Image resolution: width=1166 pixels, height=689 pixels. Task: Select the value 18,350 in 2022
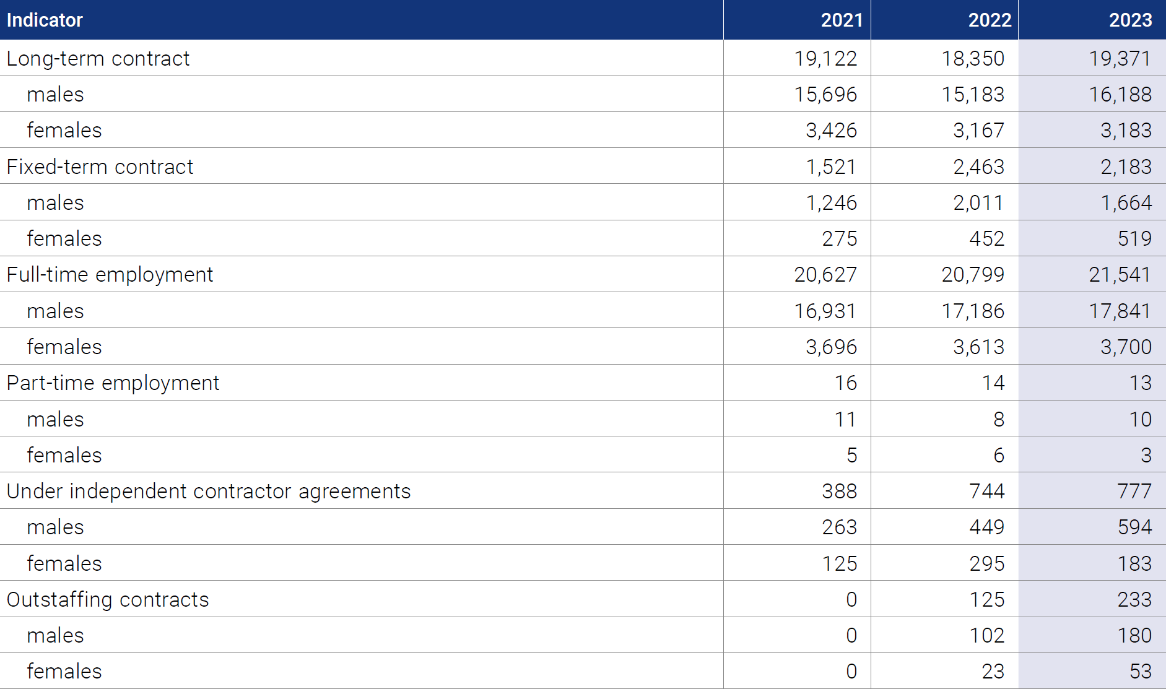pyautogui.click(x=973, y=58)
